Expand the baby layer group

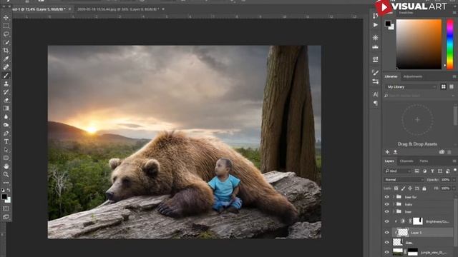click(394, 204)
